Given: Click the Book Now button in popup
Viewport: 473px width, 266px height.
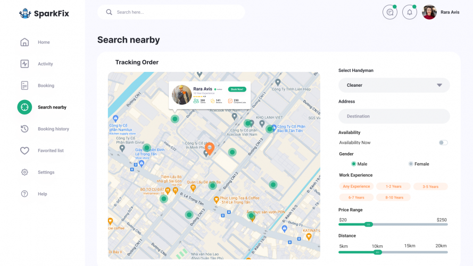Looking at the screenshot, I should point(237,89).
